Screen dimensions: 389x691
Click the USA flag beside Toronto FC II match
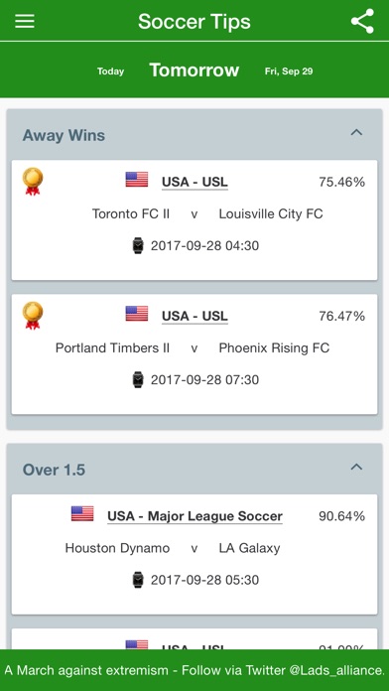137,180
